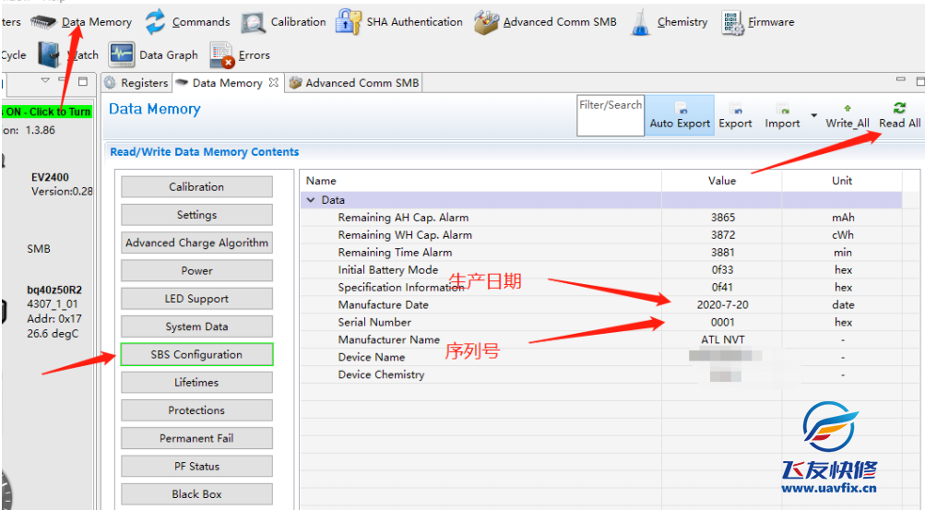This screenshot has width=925, height=510.
Task: Switch to the Registers tab
Action: point(136,83)
